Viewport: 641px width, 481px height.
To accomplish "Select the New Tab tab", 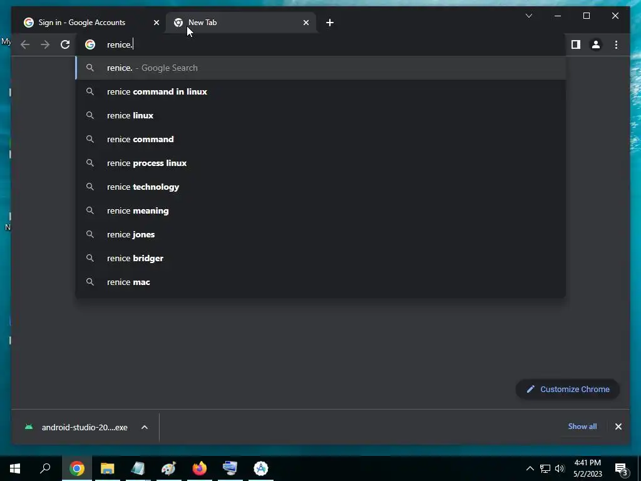I will pyautogui.click(x=241, y=23).
